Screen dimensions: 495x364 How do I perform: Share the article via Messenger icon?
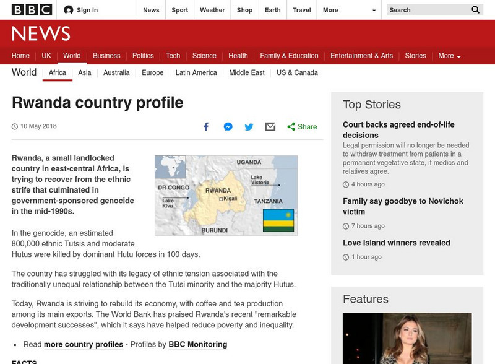pos(228,126)
